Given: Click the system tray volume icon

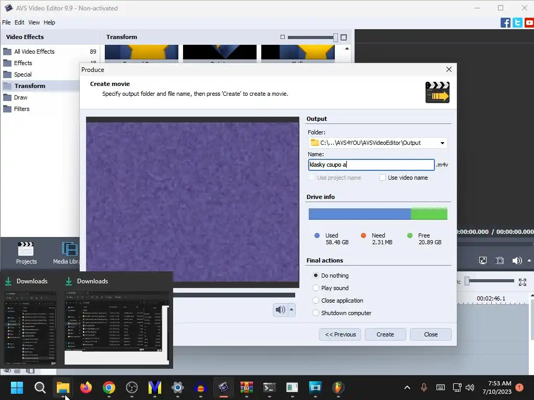Looking at the screenshot, I should 470,387.
